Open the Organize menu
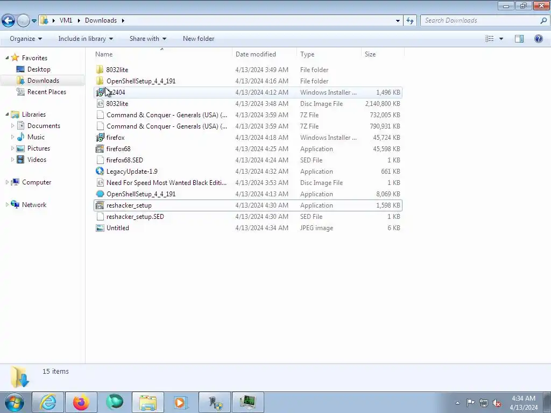 tap(26, 39)
